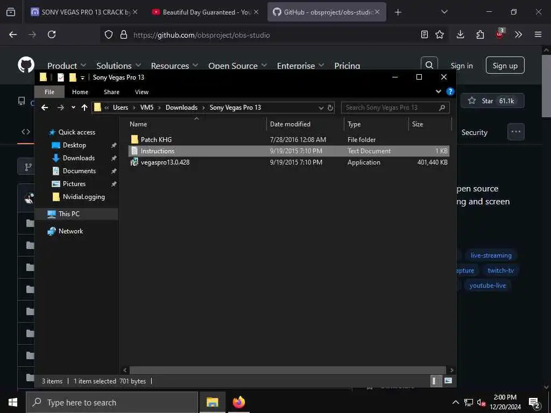Viewport: 551px width, 413px height.
Task: Open Explorer recent locations dropdown arrow
Action: pyautogui.click(x=73, y=108)
